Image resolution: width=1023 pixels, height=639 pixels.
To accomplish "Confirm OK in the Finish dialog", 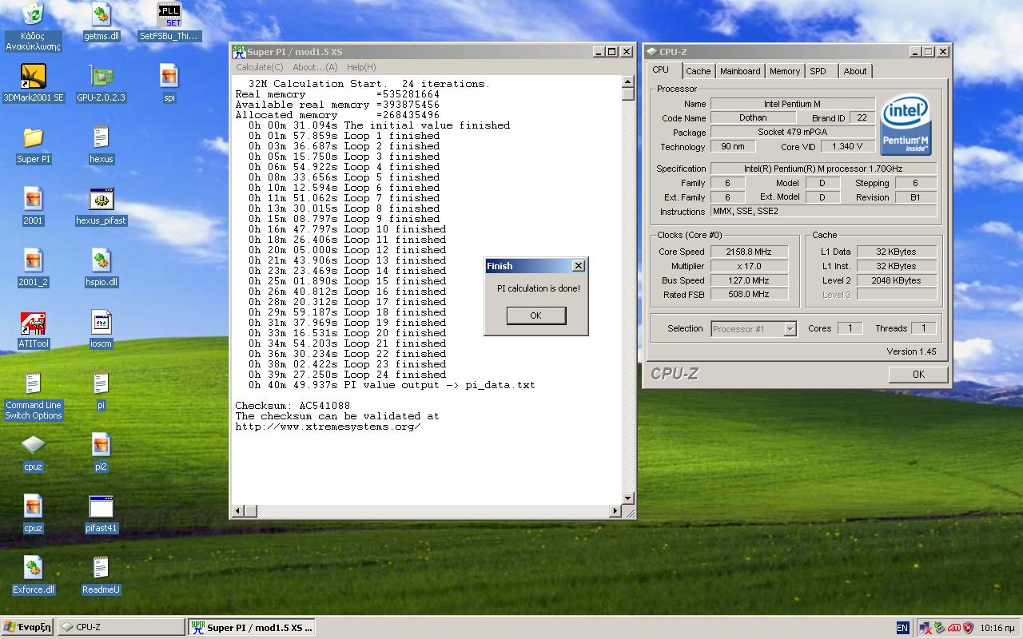I will point(535,316).
